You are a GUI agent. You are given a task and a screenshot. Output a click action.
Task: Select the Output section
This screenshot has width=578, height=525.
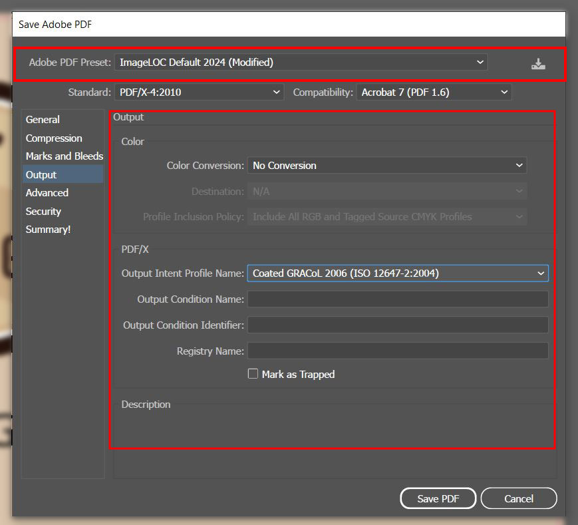coord(63,175)
